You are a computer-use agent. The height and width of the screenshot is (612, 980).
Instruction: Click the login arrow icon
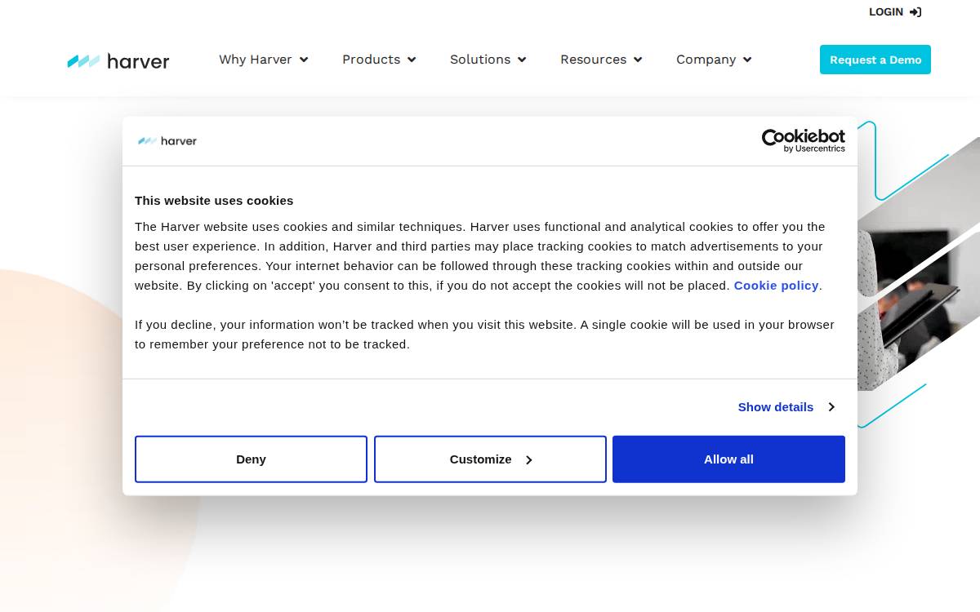pos(915,12)
